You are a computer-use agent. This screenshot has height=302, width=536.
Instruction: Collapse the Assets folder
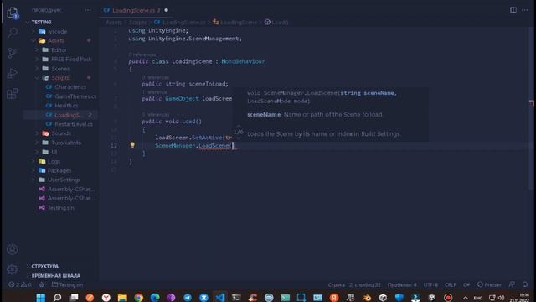pyautogui.click(x=56, y=40)
